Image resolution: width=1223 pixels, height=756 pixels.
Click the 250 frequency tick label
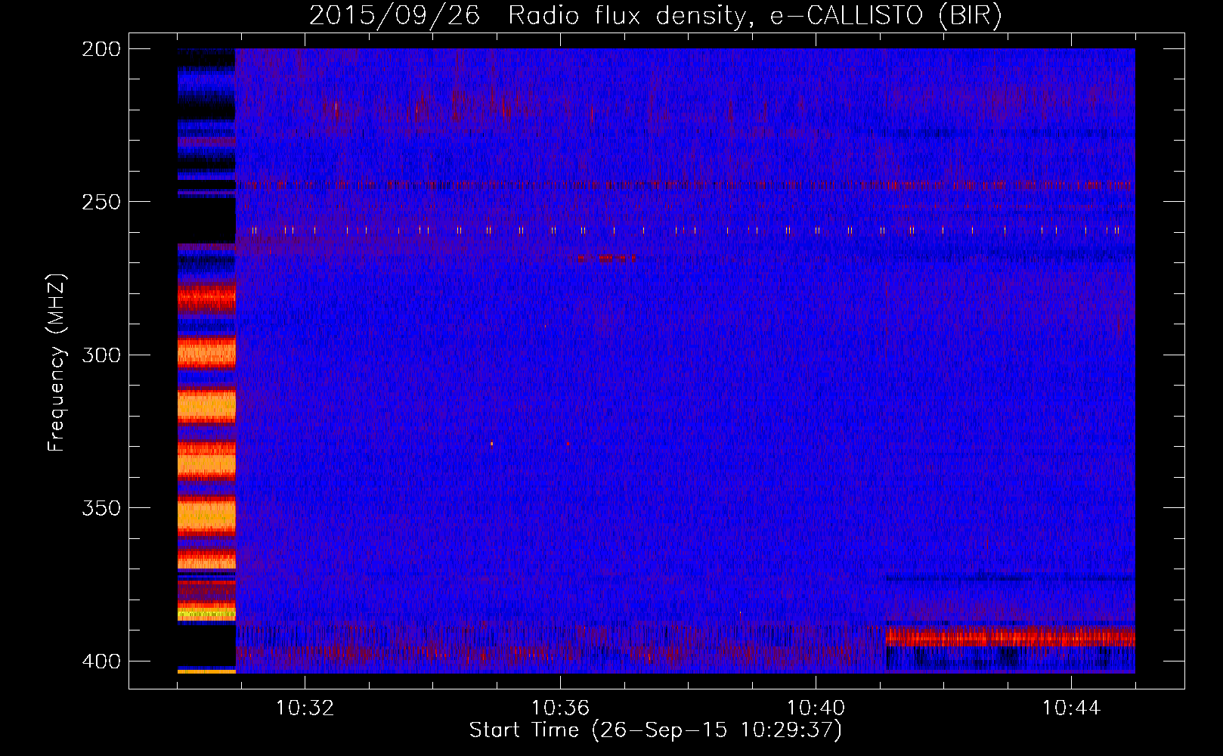(x=101, y=202)
